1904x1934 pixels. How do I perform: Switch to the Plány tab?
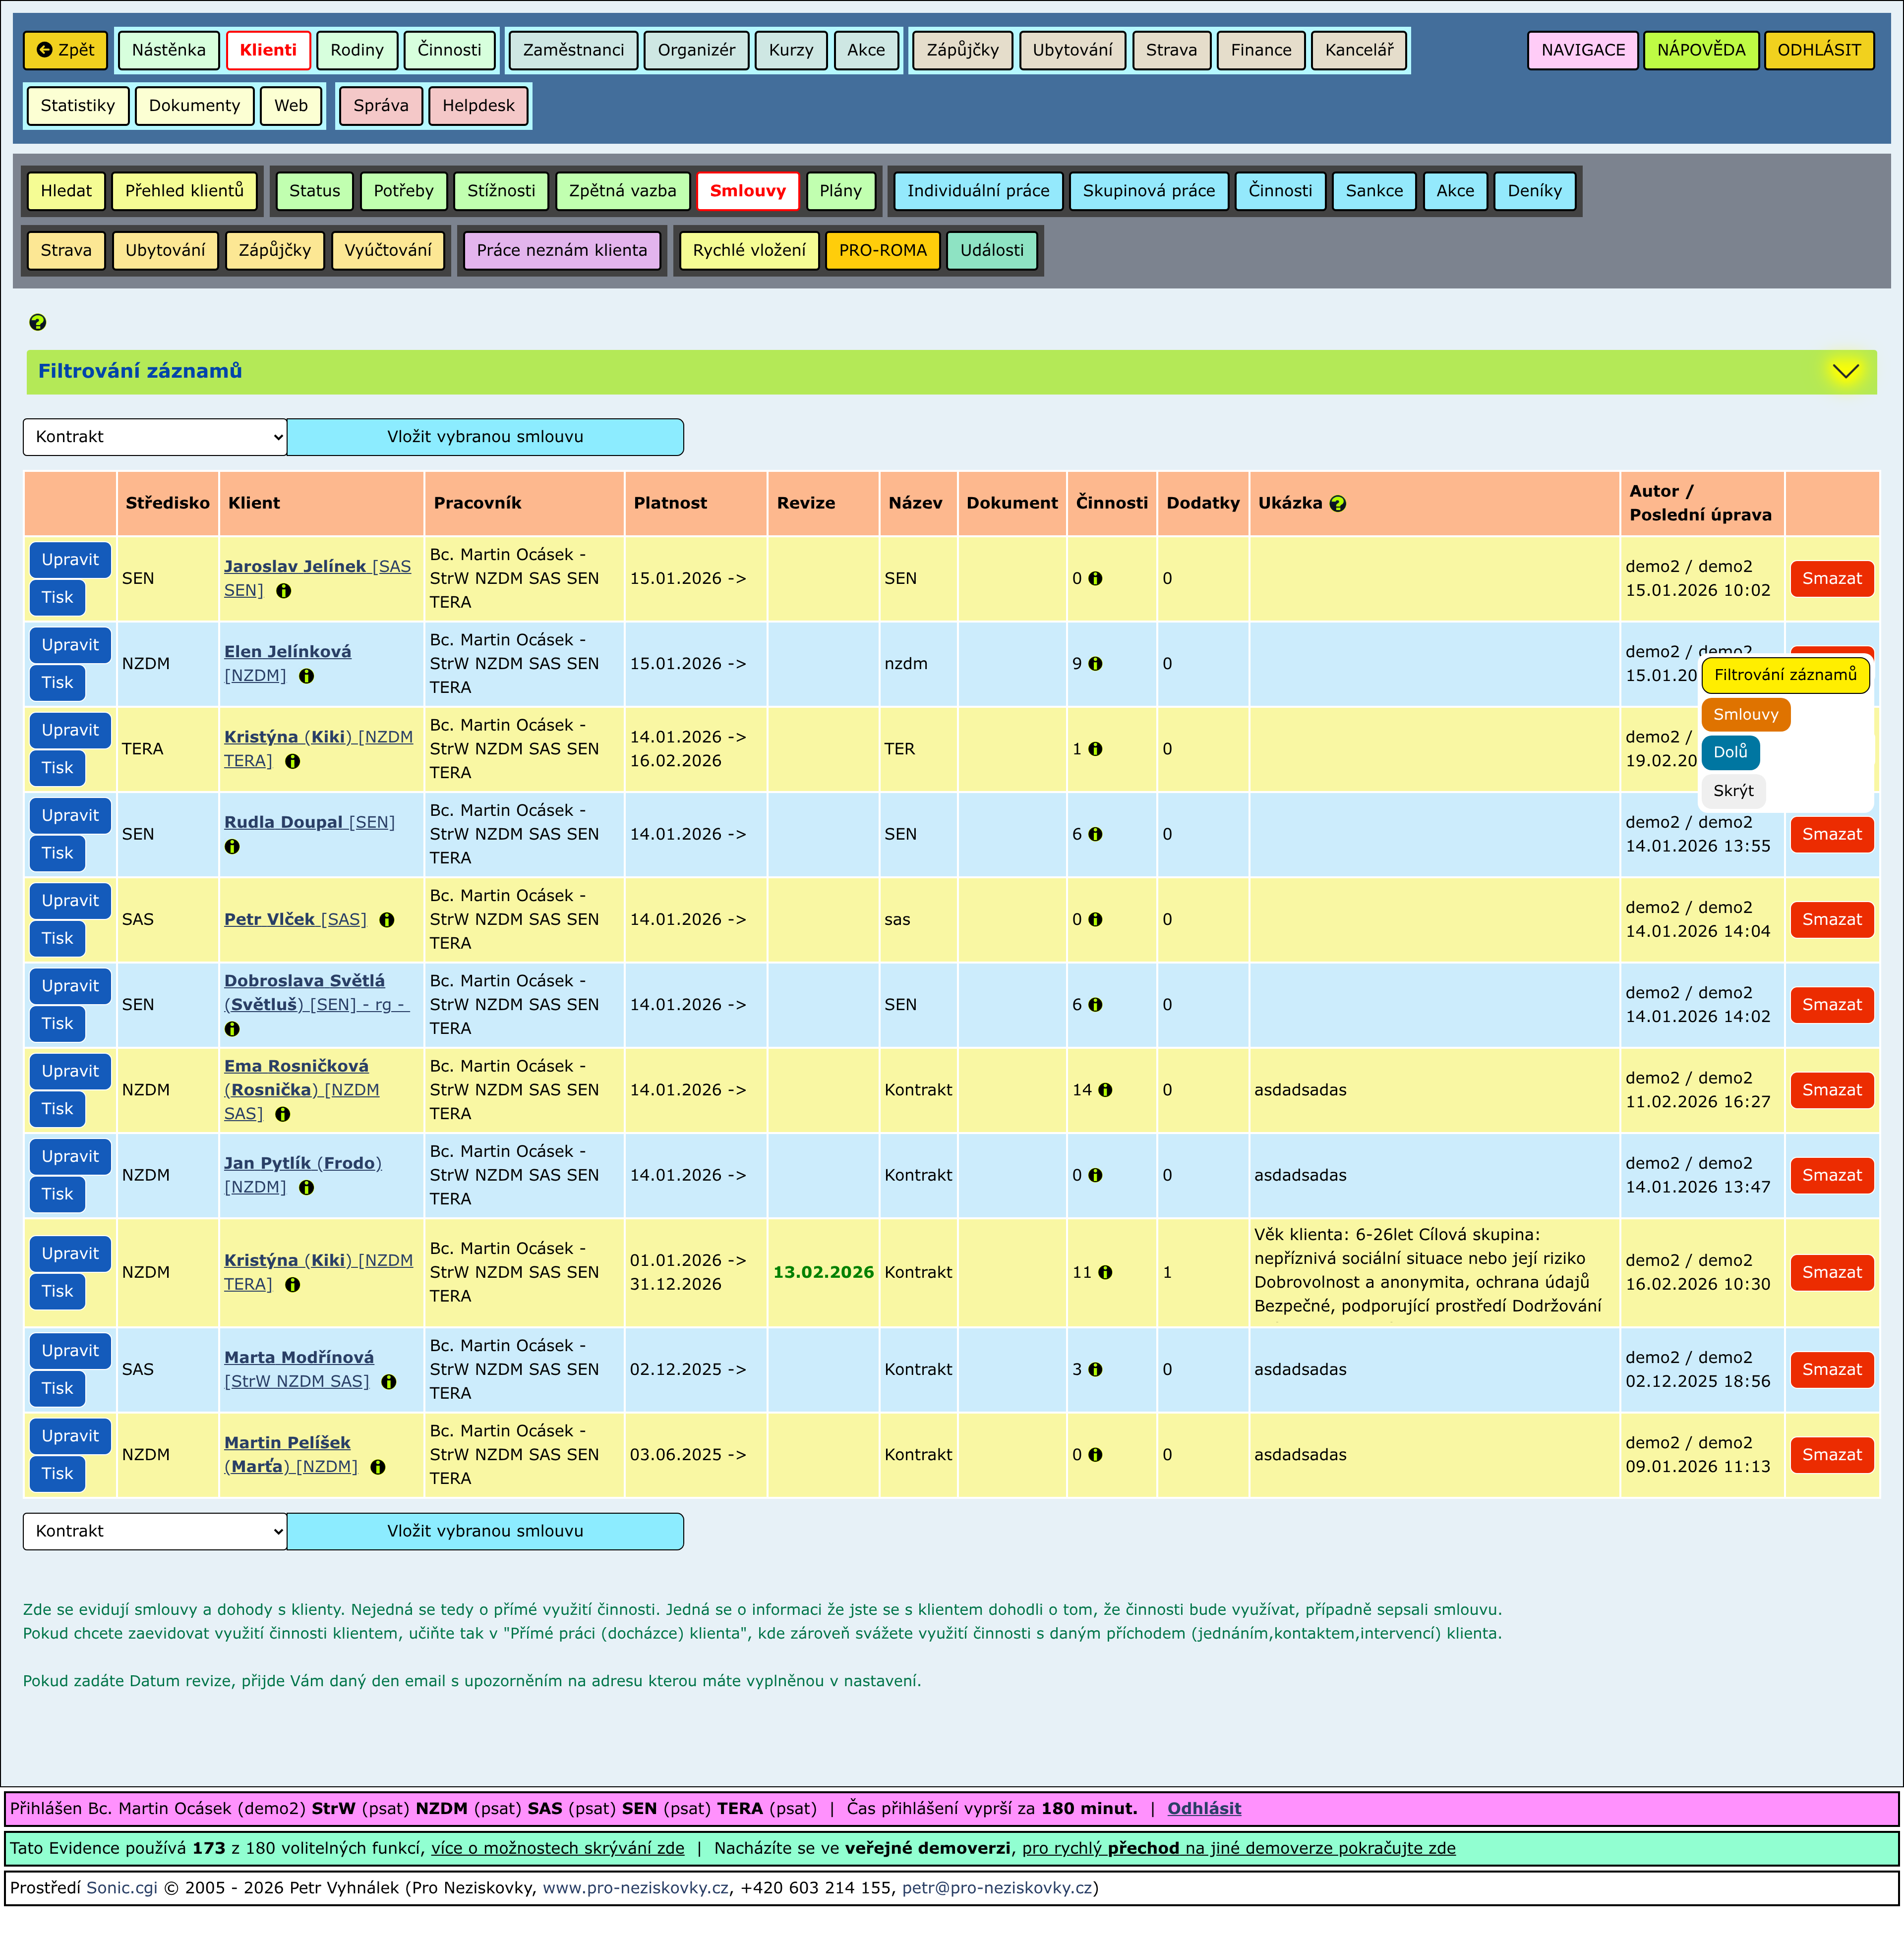point(840,191)
